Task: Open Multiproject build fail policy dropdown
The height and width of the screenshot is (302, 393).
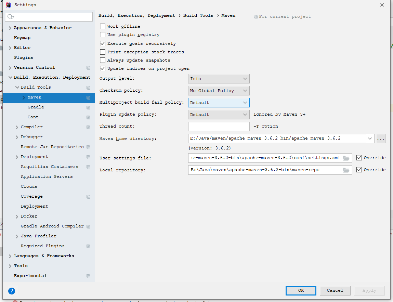Action: [x=219, y=103]
